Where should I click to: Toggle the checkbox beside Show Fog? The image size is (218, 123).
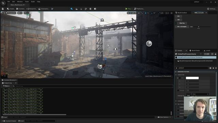pyautogui.click(x=176, y=23)
